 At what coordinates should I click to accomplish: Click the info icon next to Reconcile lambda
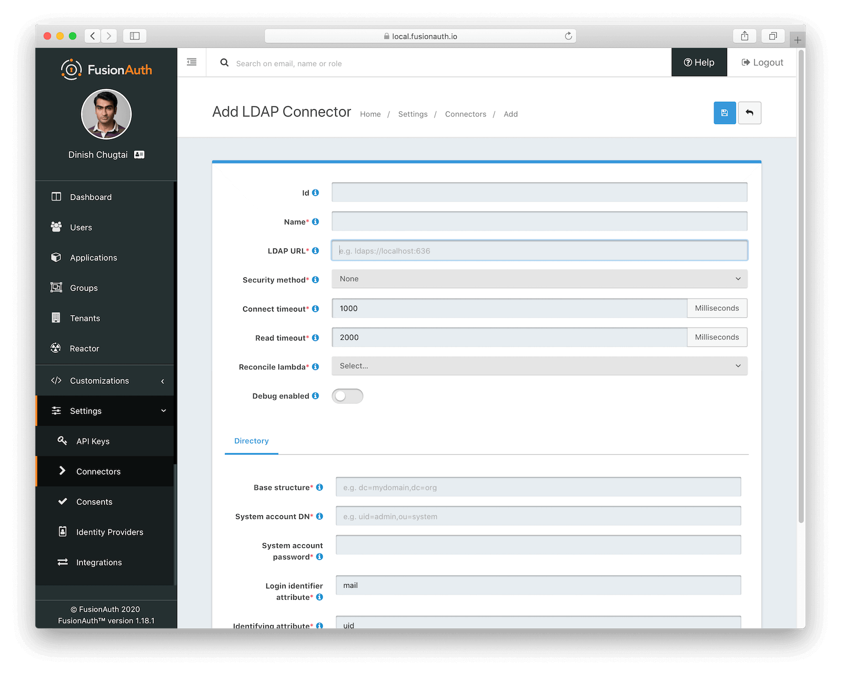315,367
